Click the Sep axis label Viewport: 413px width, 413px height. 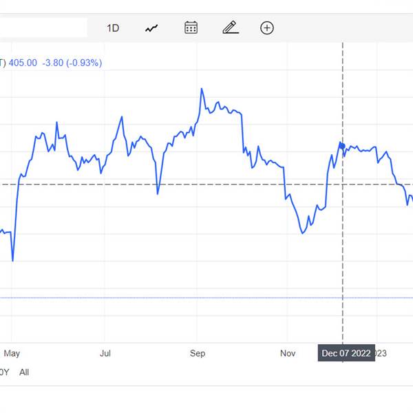click(x=198, y=353)
